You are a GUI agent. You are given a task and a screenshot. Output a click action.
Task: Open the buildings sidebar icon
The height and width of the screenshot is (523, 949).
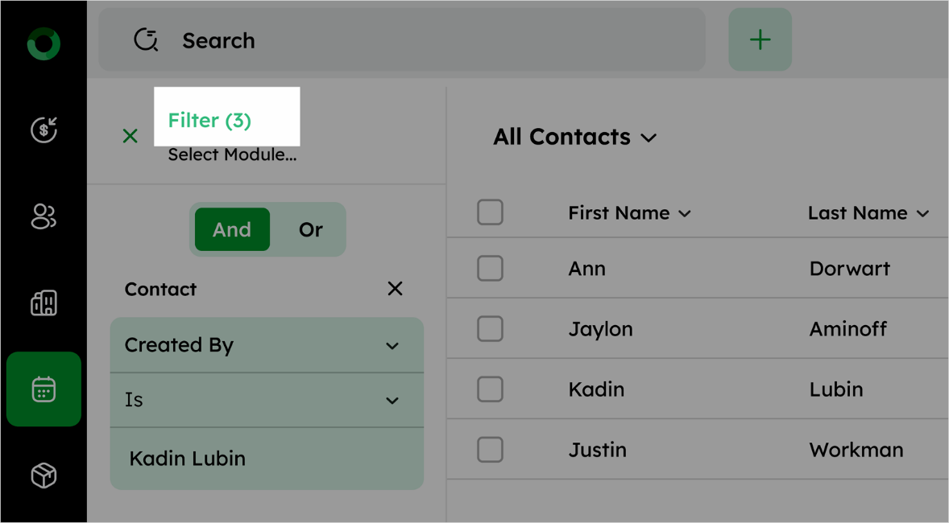click(x=44, y=303)
